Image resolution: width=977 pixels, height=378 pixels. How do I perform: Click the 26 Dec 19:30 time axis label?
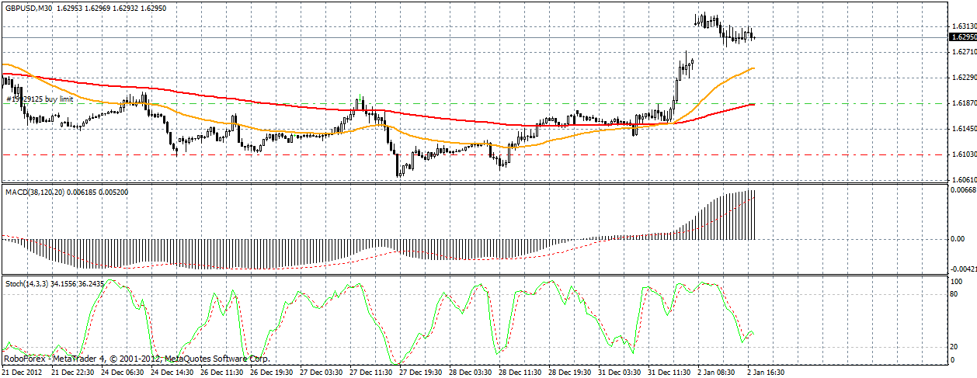[273, 373]
